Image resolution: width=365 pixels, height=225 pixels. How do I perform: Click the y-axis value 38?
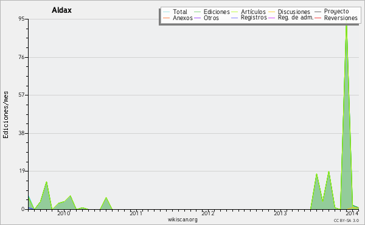pyautogui.click(x=21, y=133)
